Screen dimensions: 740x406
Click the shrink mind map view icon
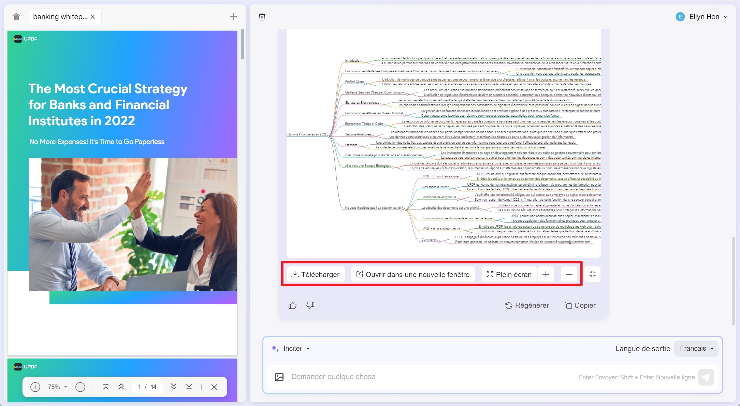click(x=592, y=274)
